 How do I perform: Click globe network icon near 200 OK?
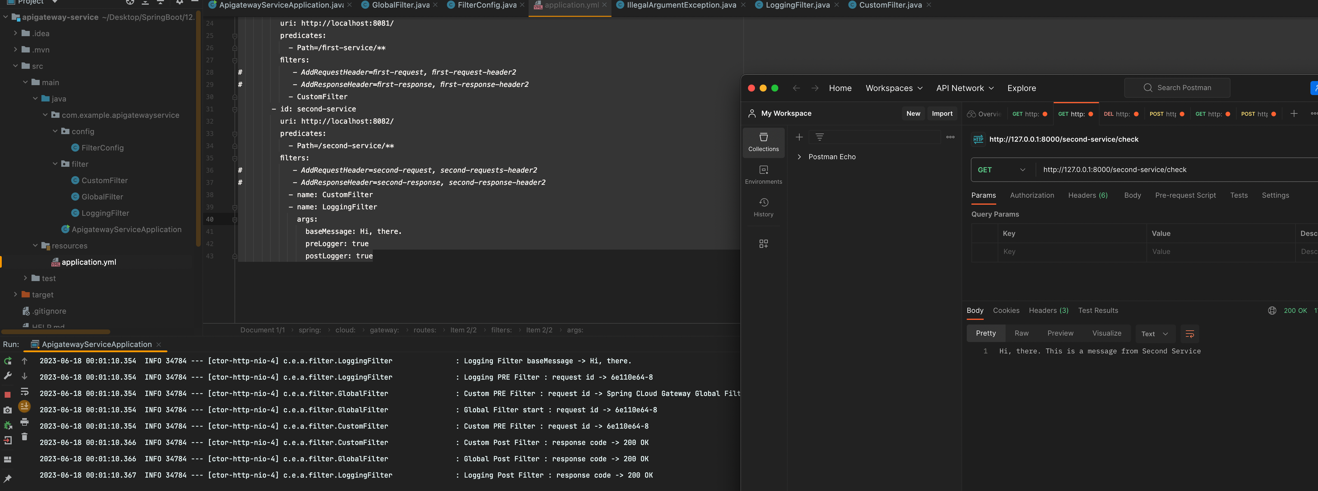click(x=1272, y=311)
